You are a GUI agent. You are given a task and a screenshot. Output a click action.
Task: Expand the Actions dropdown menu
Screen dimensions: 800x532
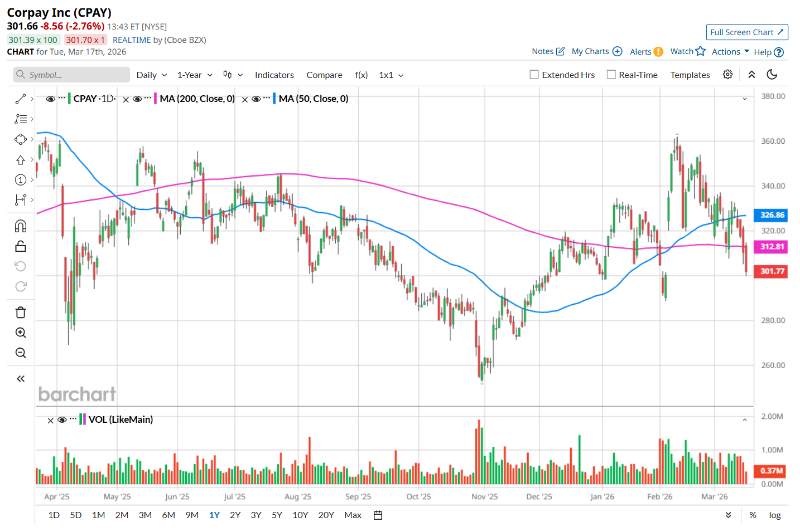(730, 51)
